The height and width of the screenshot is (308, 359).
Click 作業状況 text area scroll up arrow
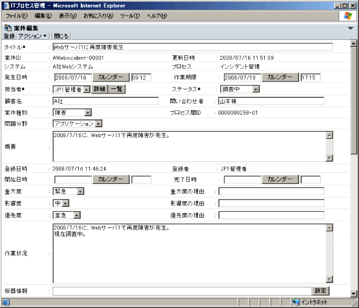(x=329, y=228)
